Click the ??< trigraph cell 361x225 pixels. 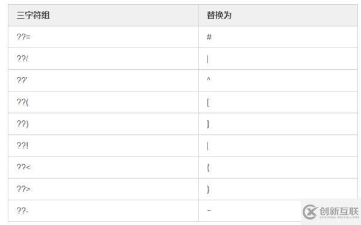point(103,167)
